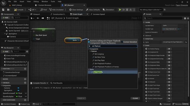Open the Diff dropdown
The width and height of the screenshot is (190, 106).
tap(32, 10)
